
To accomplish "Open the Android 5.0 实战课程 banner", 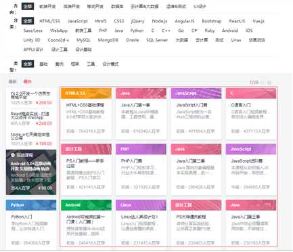I will click(x=31, y=172).
